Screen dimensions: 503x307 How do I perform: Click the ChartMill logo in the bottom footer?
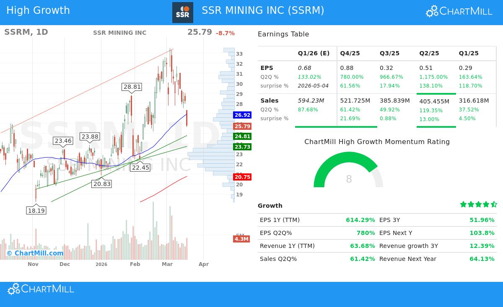pyautogui.click(x=40, y=289)
